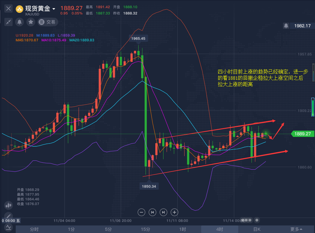Click the 收盘 1876.07 candle info line
315x233 pixels.
28,204
